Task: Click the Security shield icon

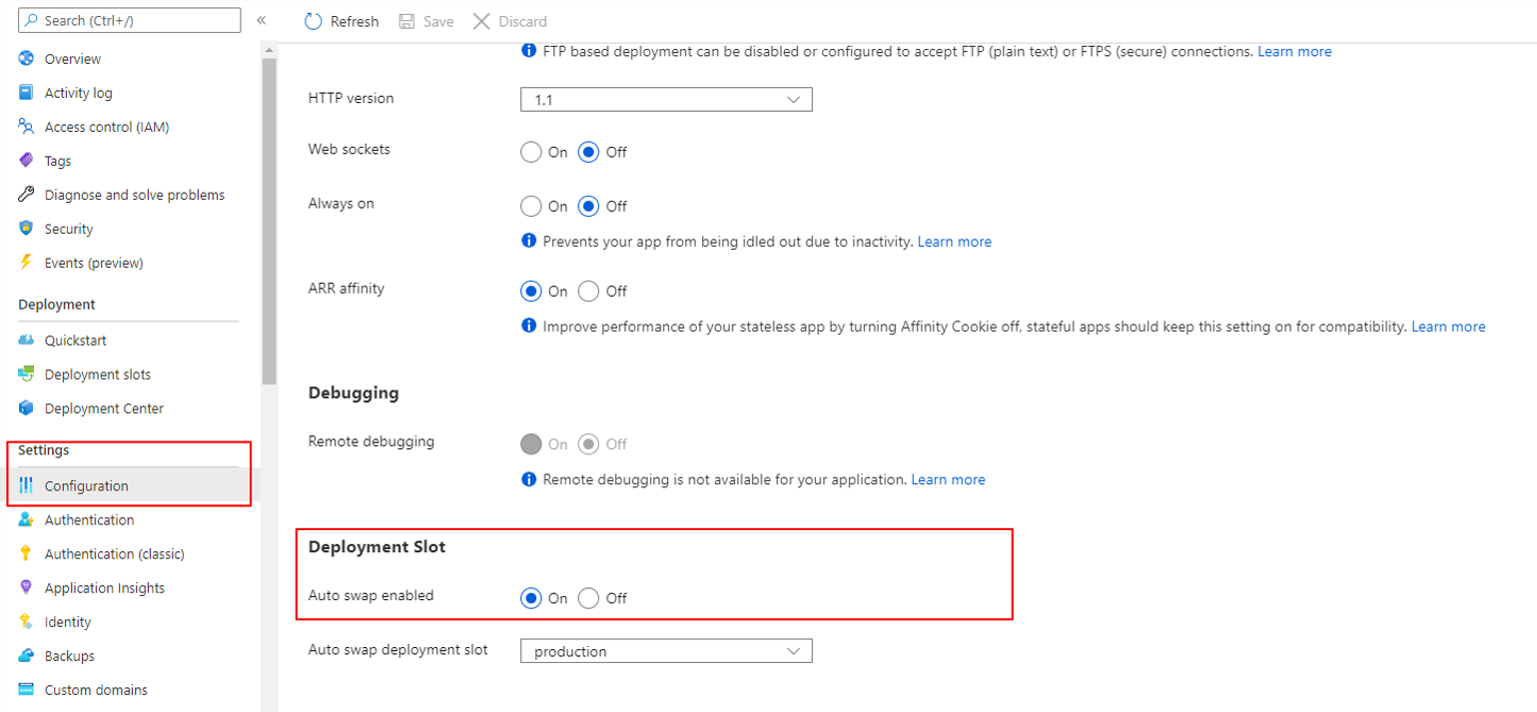Action: point(26,229)
